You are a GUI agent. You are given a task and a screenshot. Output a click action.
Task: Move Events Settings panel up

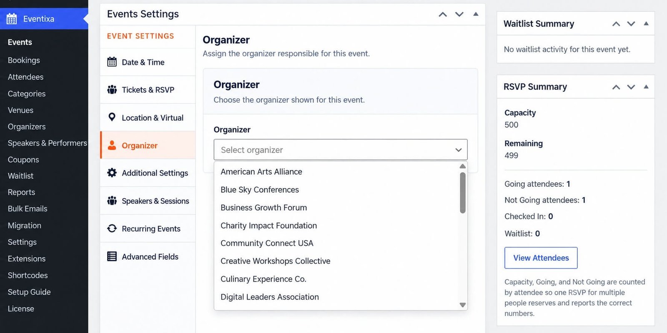click(x=443, y=14)
